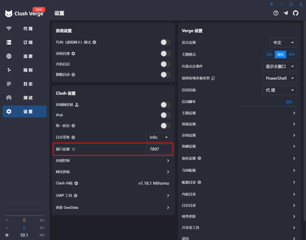306x240 pixels.
Task: Open the 日志等级 Info dropdown
Action: 158,137
